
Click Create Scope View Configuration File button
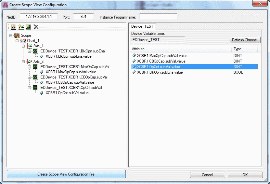tap(66, 174)
